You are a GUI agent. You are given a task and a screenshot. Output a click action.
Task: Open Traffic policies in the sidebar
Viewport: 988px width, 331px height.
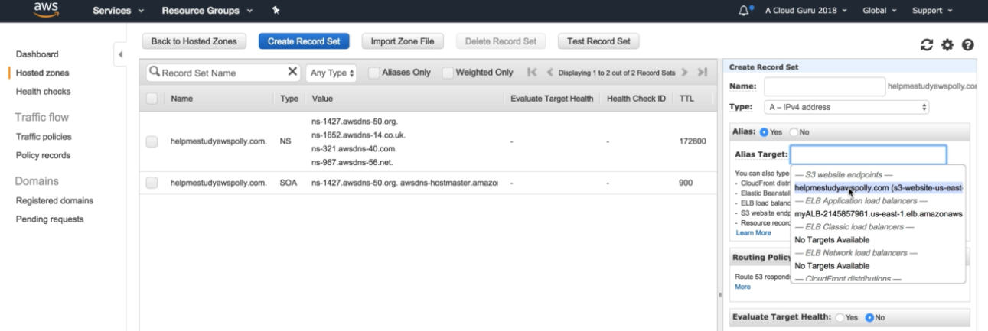(44, 137)
